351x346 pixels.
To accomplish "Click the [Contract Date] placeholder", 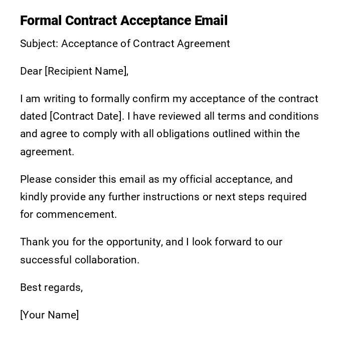I will tap(86, 116).
